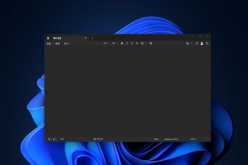This screenshot has width=248, height=165.
Task: Expand the H1 heading dropdown
Action: pyautogui.click(x=106, y=43)
